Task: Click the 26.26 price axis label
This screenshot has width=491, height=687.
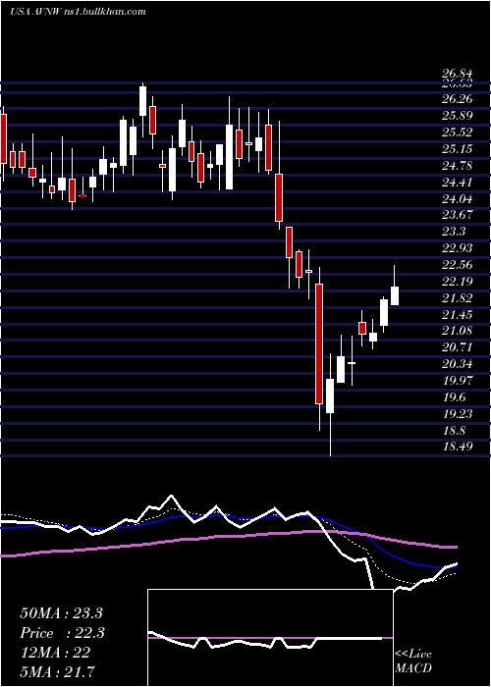Action: point(457,99)
